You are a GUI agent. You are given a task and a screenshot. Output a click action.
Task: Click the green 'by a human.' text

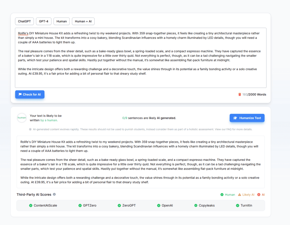[x=49, y=120]
